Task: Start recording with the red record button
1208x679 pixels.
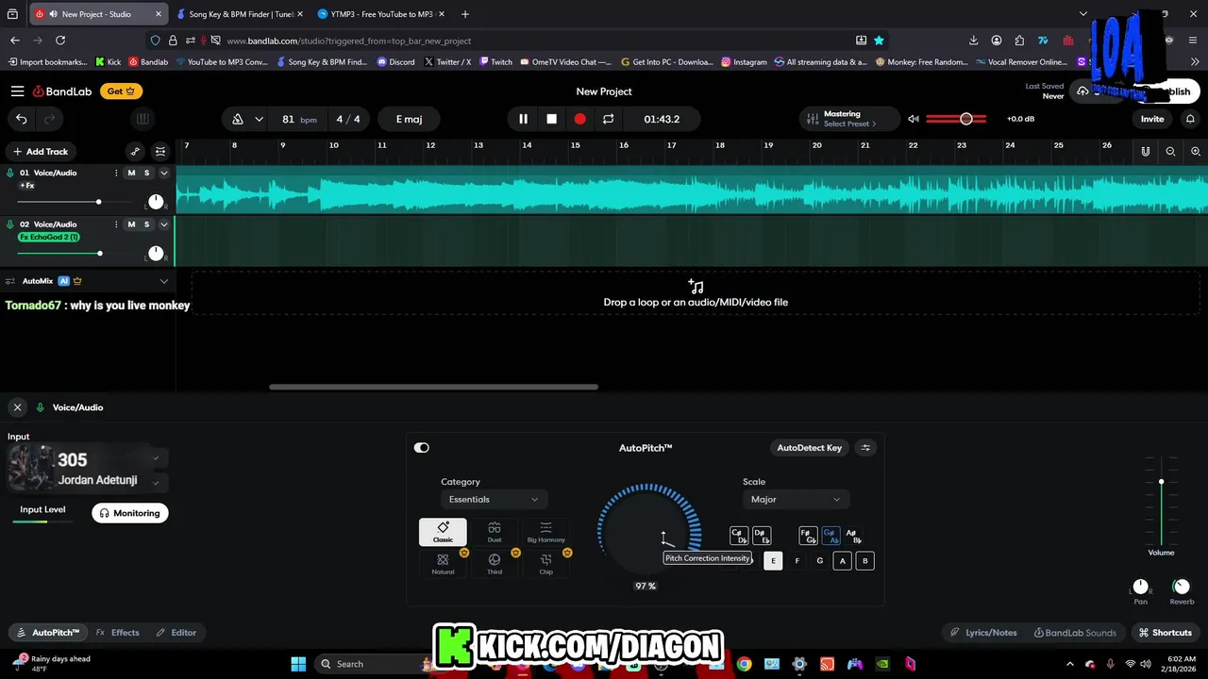Action: tap(579, 119)
